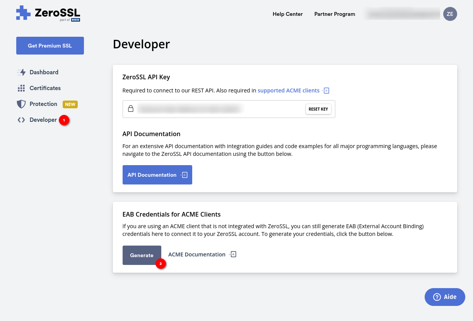Screen dimensions: 473x321
Task: Click the external link icon next to ACME Documentation
Action: pyautogui.click(x=232, y=254)
